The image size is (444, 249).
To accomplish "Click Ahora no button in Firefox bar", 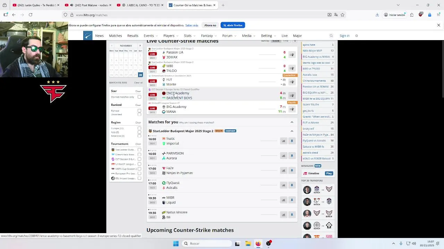I will pyautogui.click(x=210, y=25).
